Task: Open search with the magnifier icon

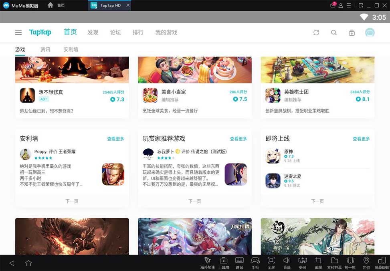Action: point(334,32)
